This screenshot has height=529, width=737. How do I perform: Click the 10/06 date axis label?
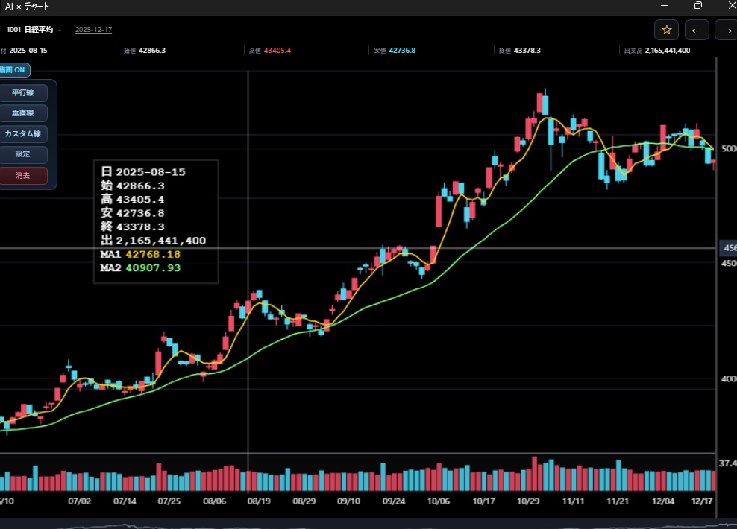pyautogui.click(x=439, y=501)
